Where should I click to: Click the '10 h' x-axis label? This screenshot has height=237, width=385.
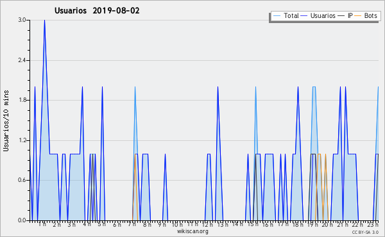pyautogui.click(x=177, y=225)
